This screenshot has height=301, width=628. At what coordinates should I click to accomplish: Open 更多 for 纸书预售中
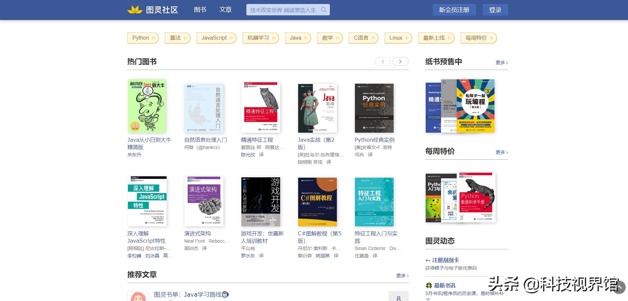[x=502, y=62]
